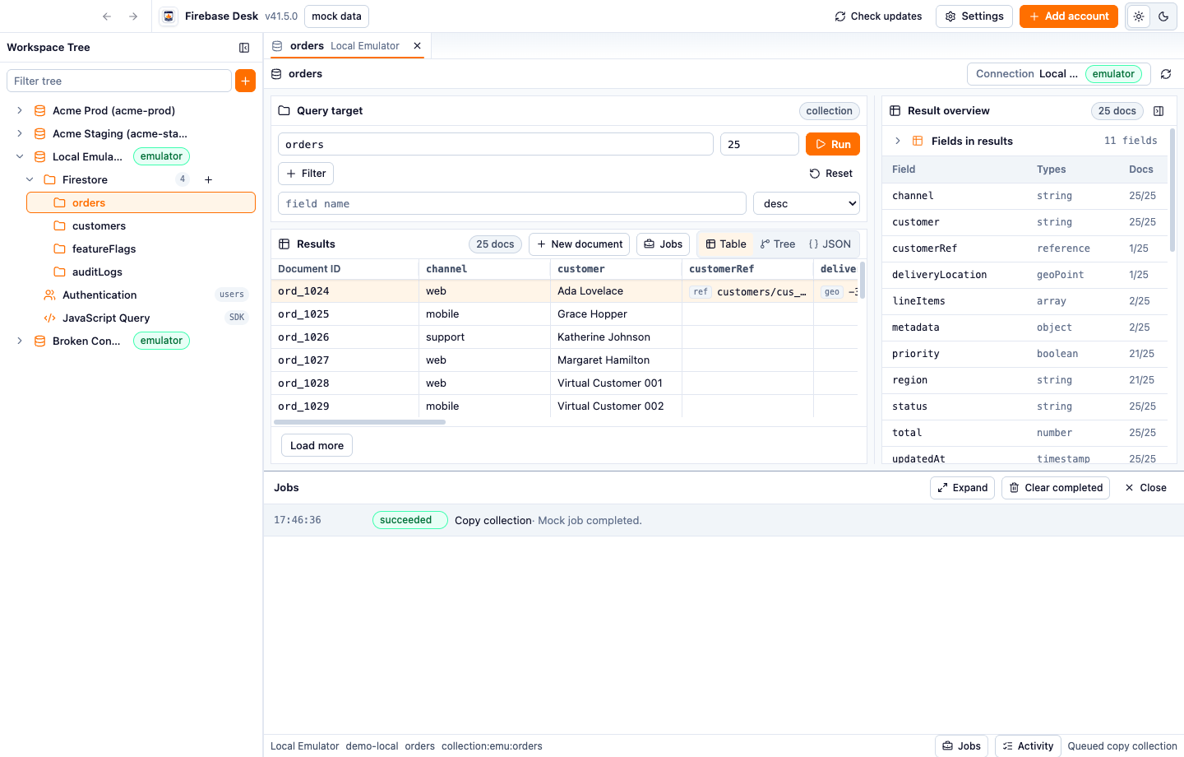Create a New document
The image size is (1184, 757).
pyautogui.click(x=580, y=244)
